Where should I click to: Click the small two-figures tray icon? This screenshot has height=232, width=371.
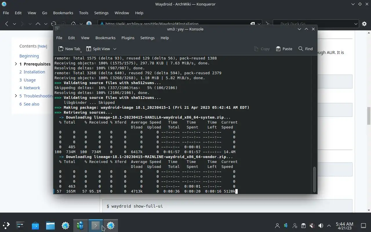tap(286, 226)
